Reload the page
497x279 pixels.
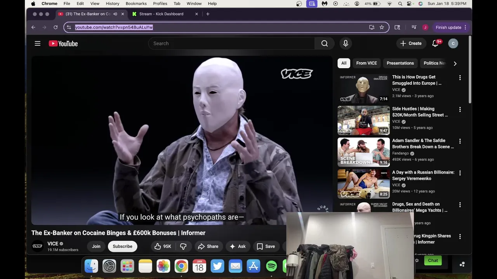pyautogui.click(x=56, y=27)
